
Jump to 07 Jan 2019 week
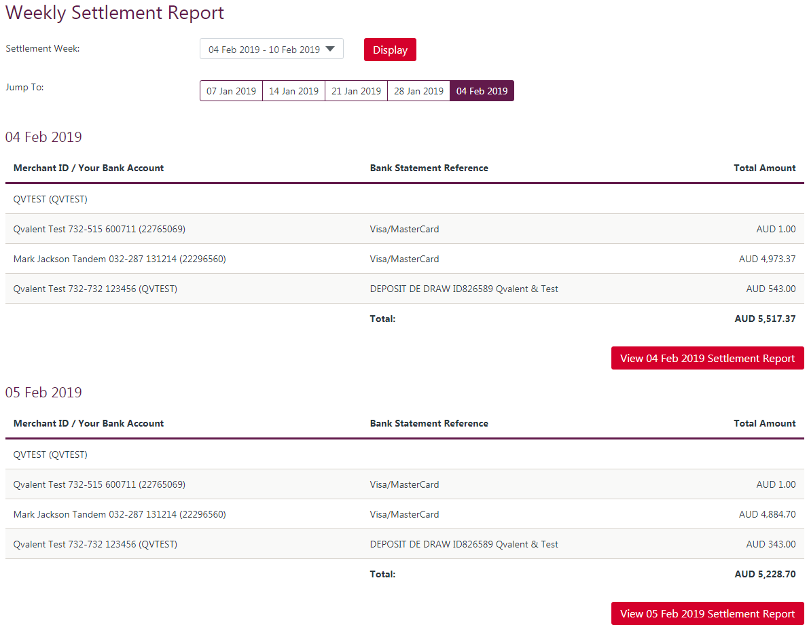[x=231, y=91]
